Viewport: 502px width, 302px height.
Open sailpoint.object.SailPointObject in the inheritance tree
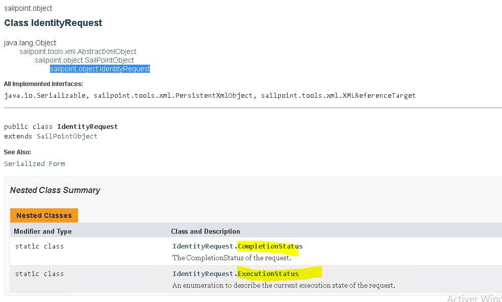coord(84,60)
